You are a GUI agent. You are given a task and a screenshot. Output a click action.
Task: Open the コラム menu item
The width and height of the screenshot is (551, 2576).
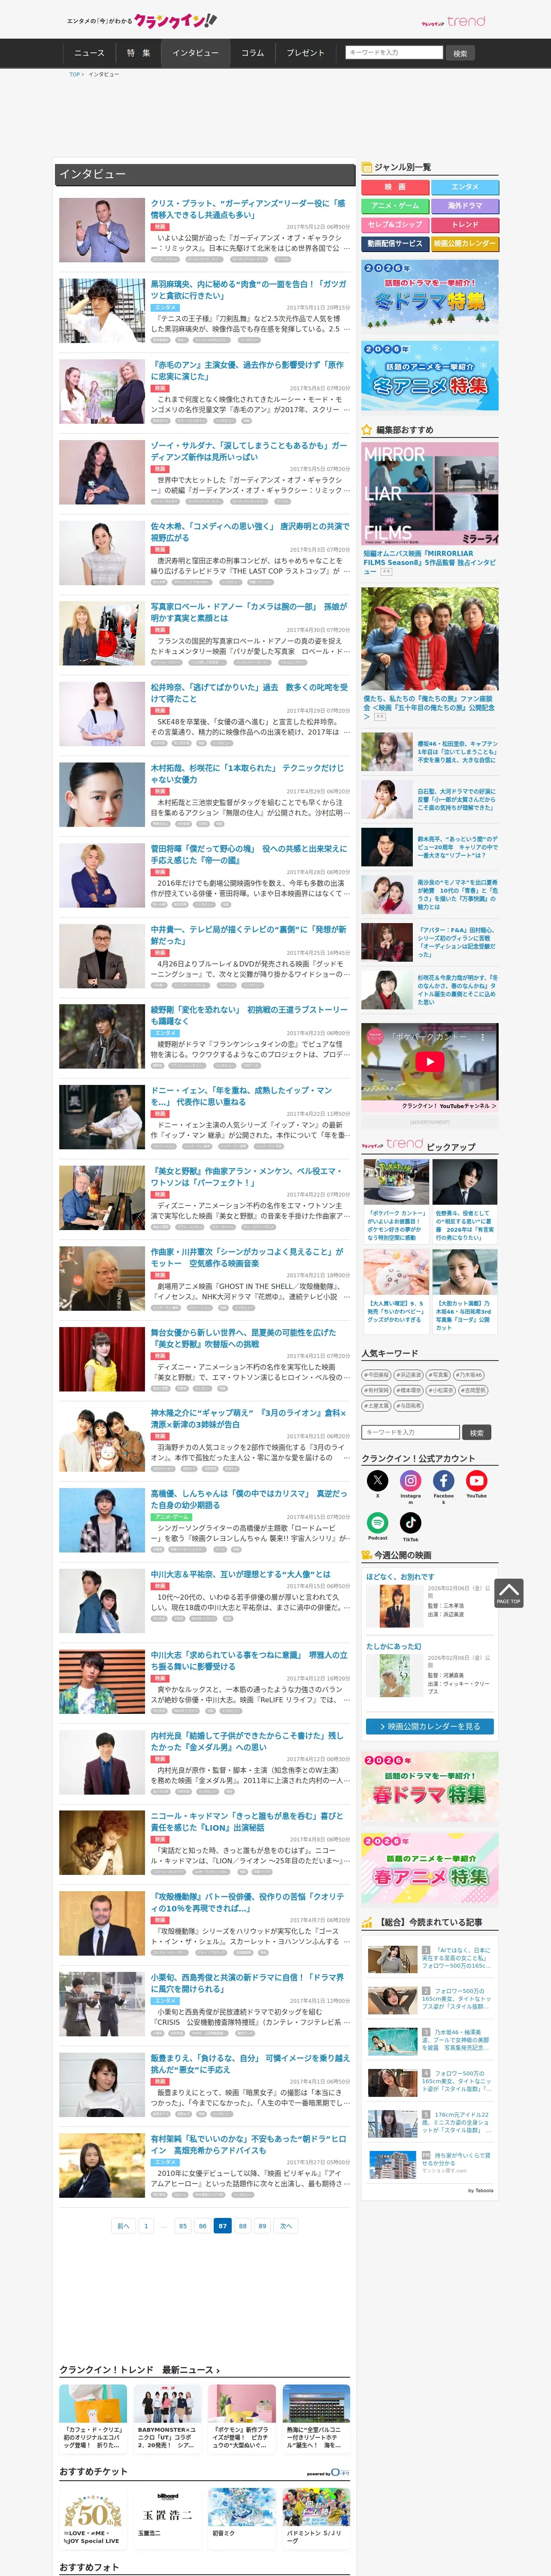252,53
